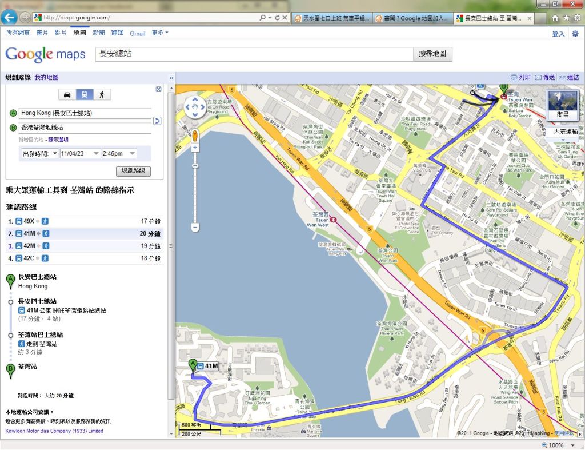This screenshot has width=585, height=450.
Task: Click 圖片 in top bar
Action: (42, 33)
